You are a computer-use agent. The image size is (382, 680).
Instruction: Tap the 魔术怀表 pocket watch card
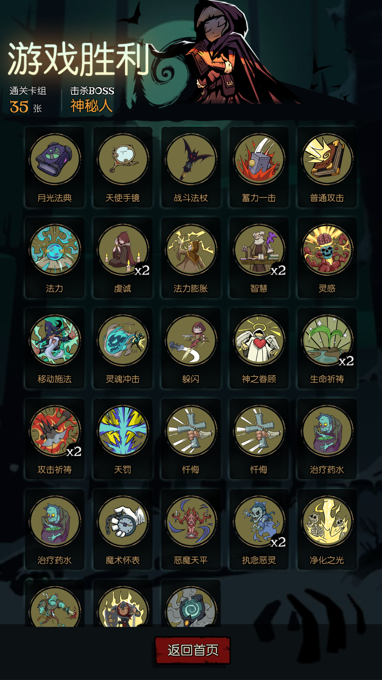click(x=123, y=529)
